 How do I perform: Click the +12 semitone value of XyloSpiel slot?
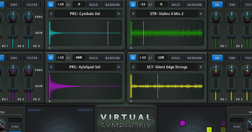tap(60, 58)
